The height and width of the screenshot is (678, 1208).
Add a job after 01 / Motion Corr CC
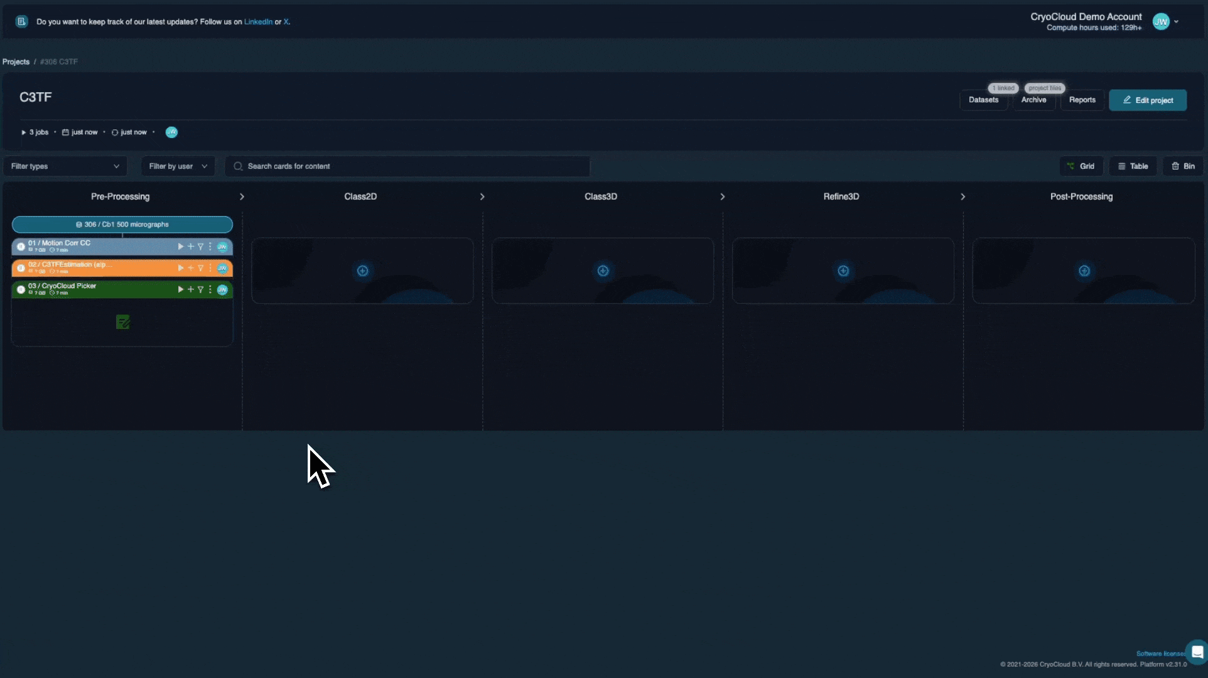(x=191, y=247)
